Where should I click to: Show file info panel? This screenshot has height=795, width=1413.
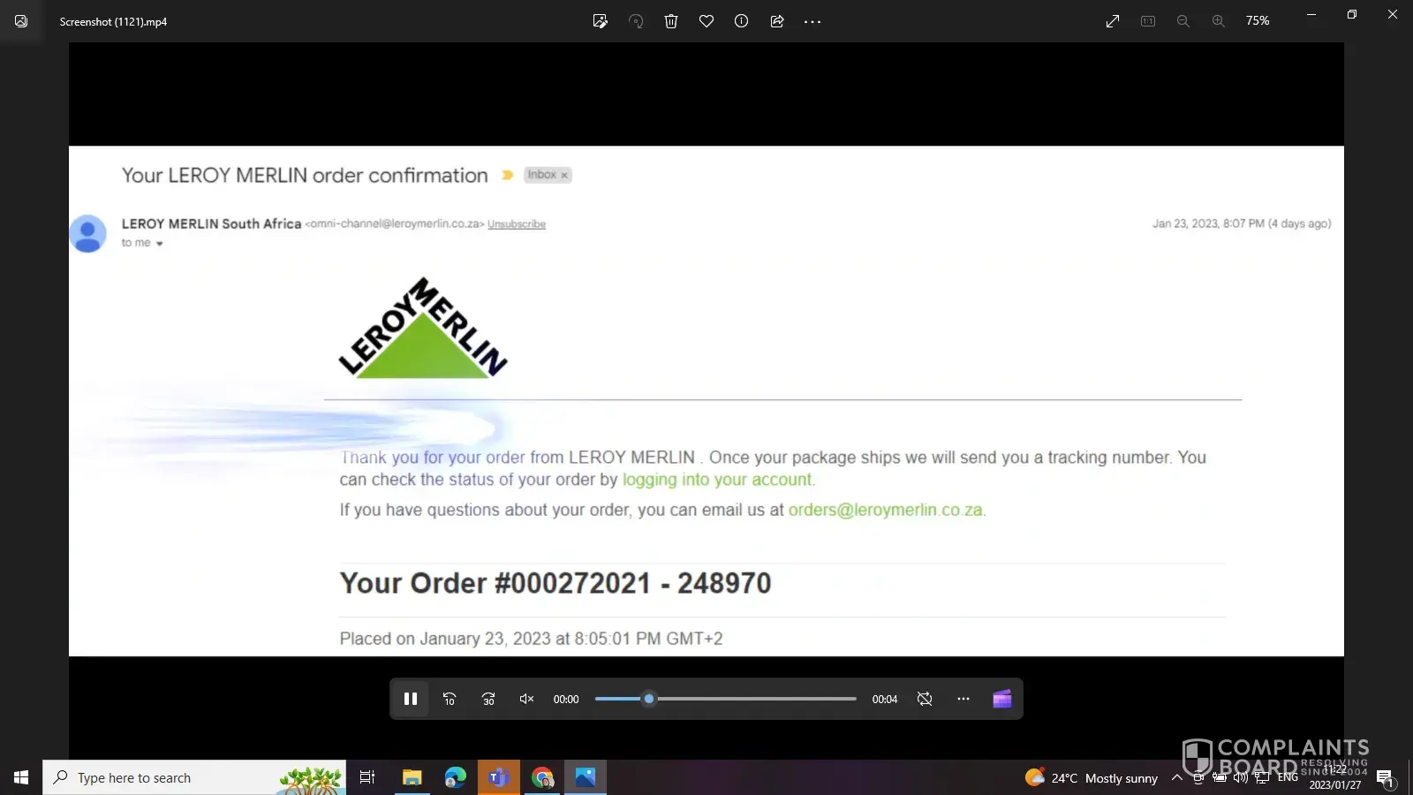click(x=742, y=21)
